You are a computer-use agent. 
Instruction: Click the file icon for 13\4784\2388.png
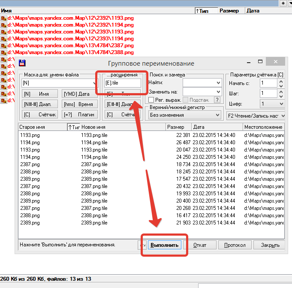tap(3, 52)
